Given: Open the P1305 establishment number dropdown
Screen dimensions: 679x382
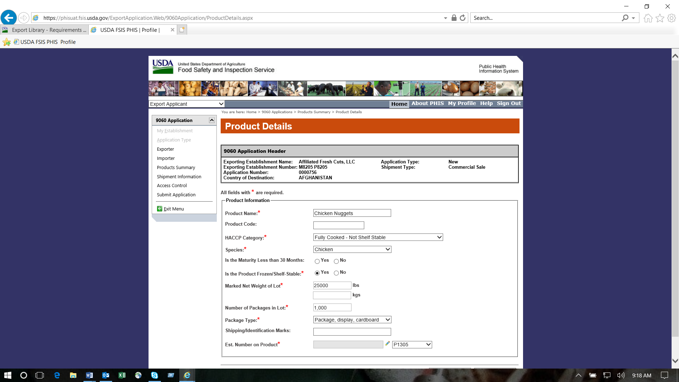Looking at the screenshot, I should (412, 345).
